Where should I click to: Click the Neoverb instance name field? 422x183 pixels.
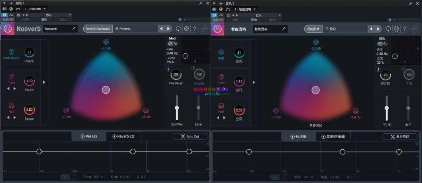pos(60,29)
